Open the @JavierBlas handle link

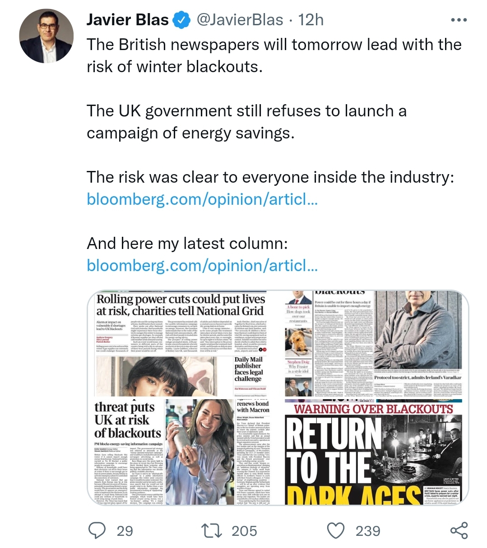pos(239,20)
